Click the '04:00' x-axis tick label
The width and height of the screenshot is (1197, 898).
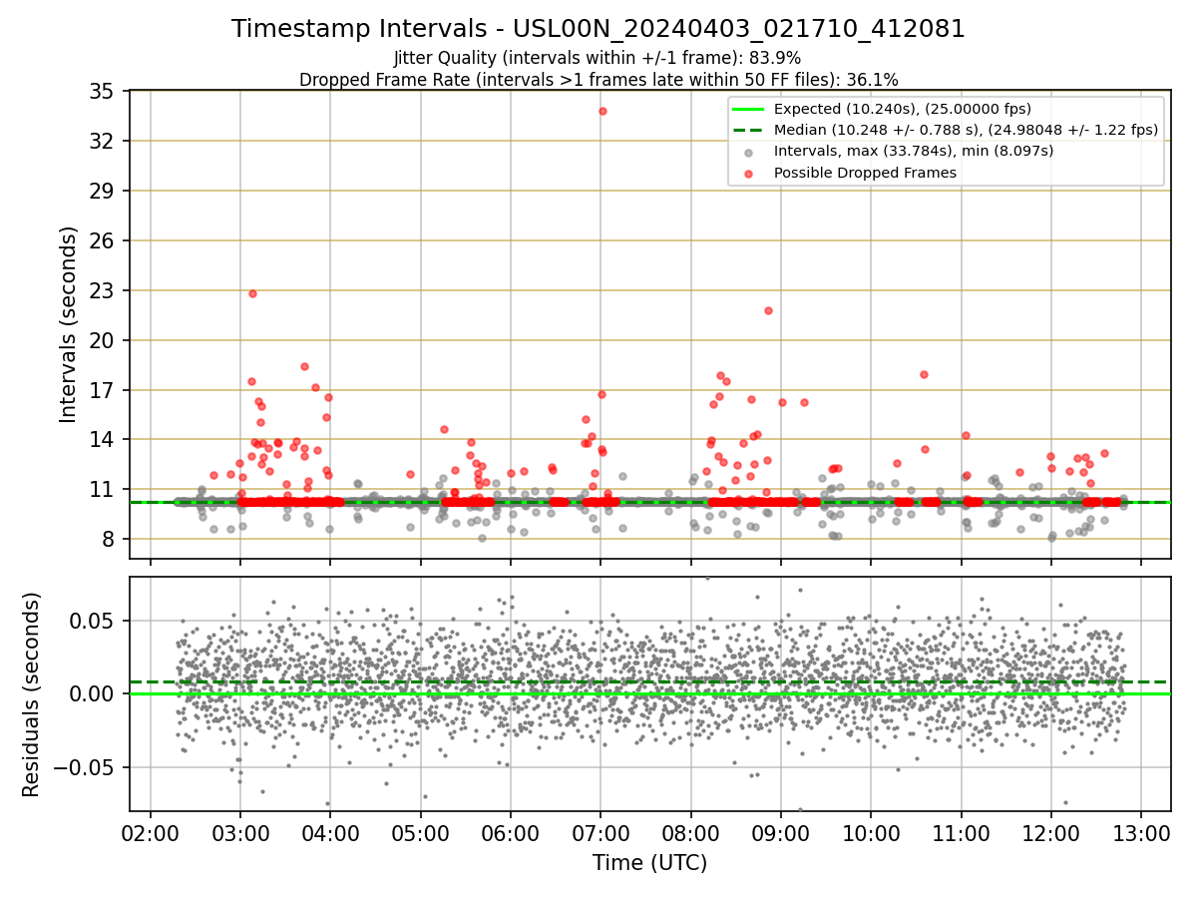(330, 832)
